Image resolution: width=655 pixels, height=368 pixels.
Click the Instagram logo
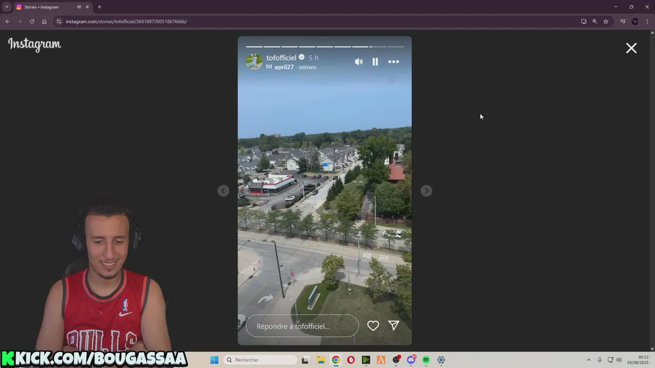click(34, 45)
